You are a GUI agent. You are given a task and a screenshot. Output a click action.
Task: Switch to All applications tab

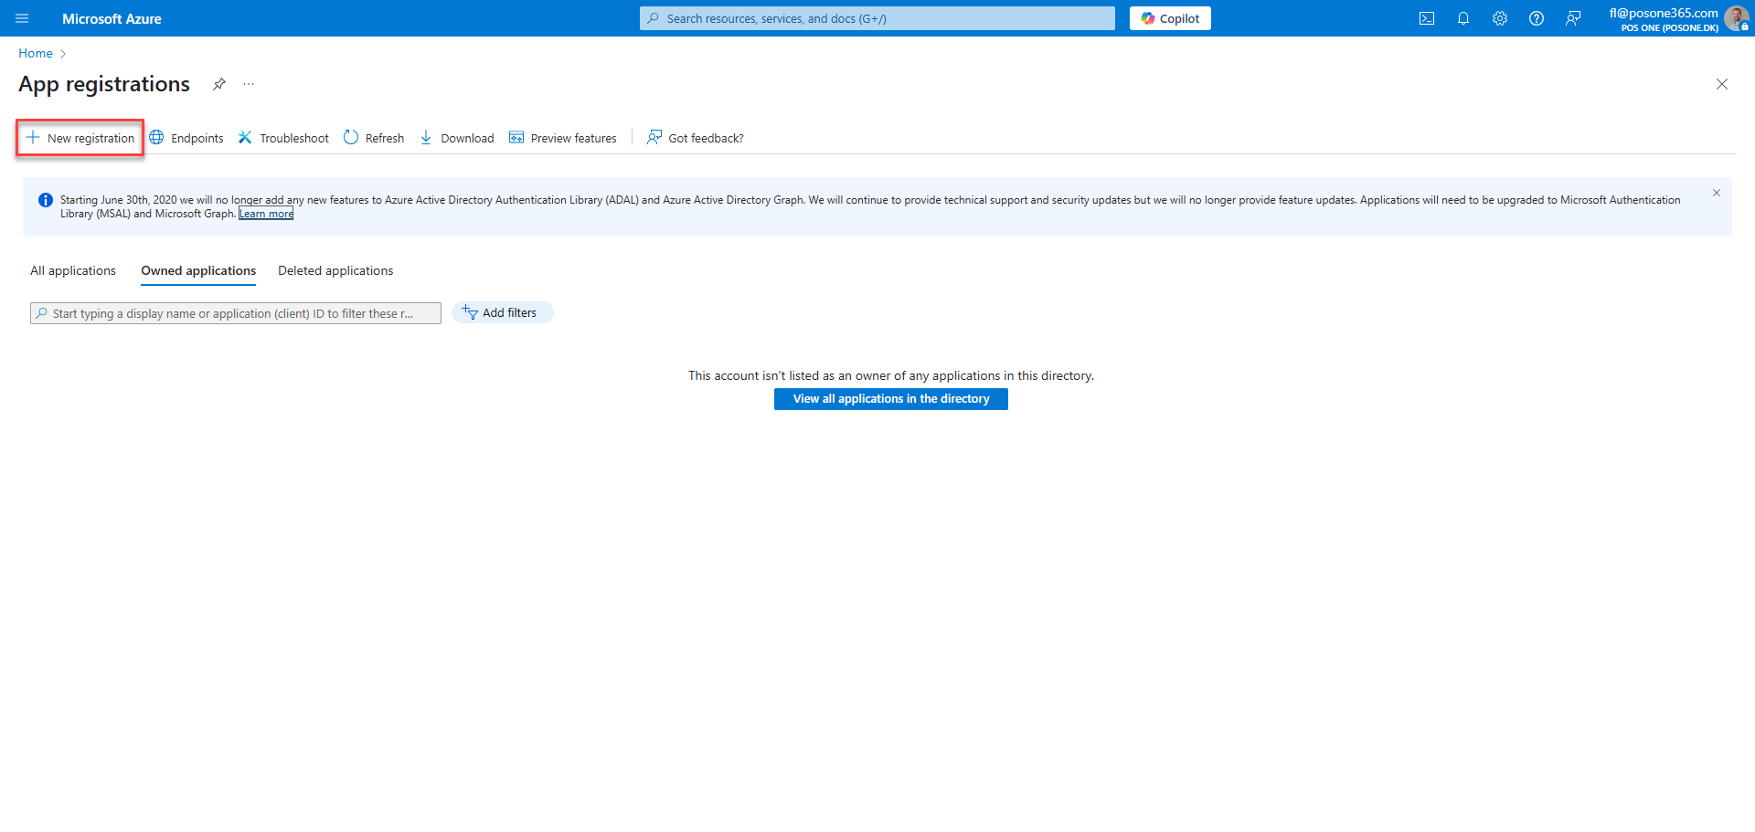73,270
